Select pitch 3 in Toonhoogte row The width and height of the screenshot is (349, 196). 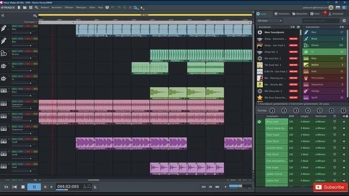click(296, 111)
